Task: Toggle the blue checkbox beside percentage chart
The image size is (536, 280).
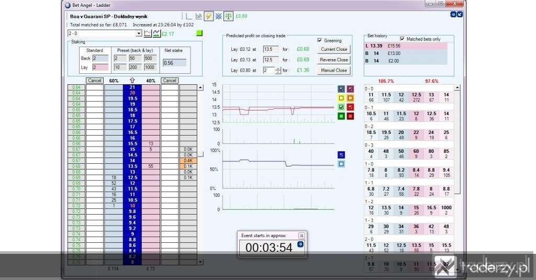Action: click(x=341, y=155)
